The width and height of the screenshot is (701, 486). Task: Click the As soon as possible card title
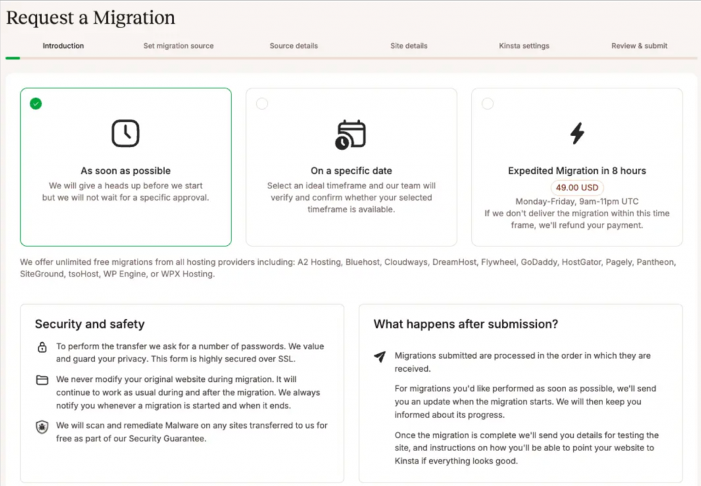pos(126,171)
